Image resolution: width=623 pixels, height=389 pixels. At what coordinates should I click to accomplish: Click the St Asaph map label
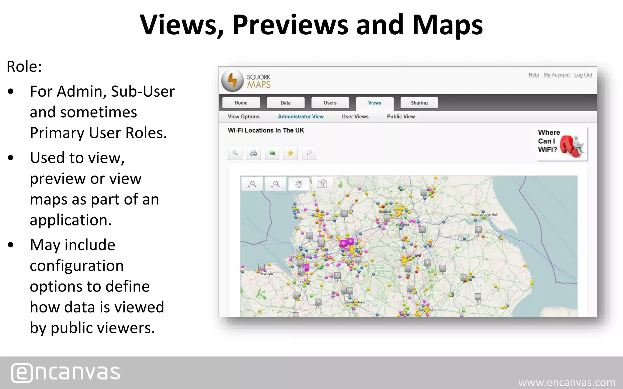tap(266, 274)
